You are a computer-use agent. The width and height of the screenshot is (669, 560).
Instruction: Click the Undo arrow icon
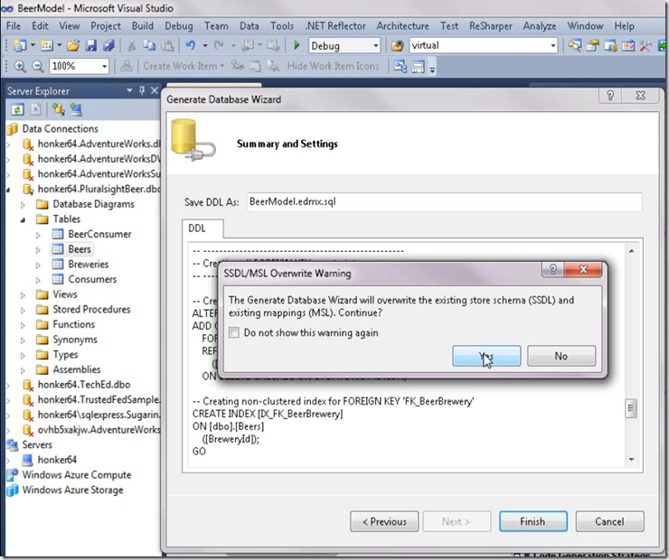click(x=191, y=45)
